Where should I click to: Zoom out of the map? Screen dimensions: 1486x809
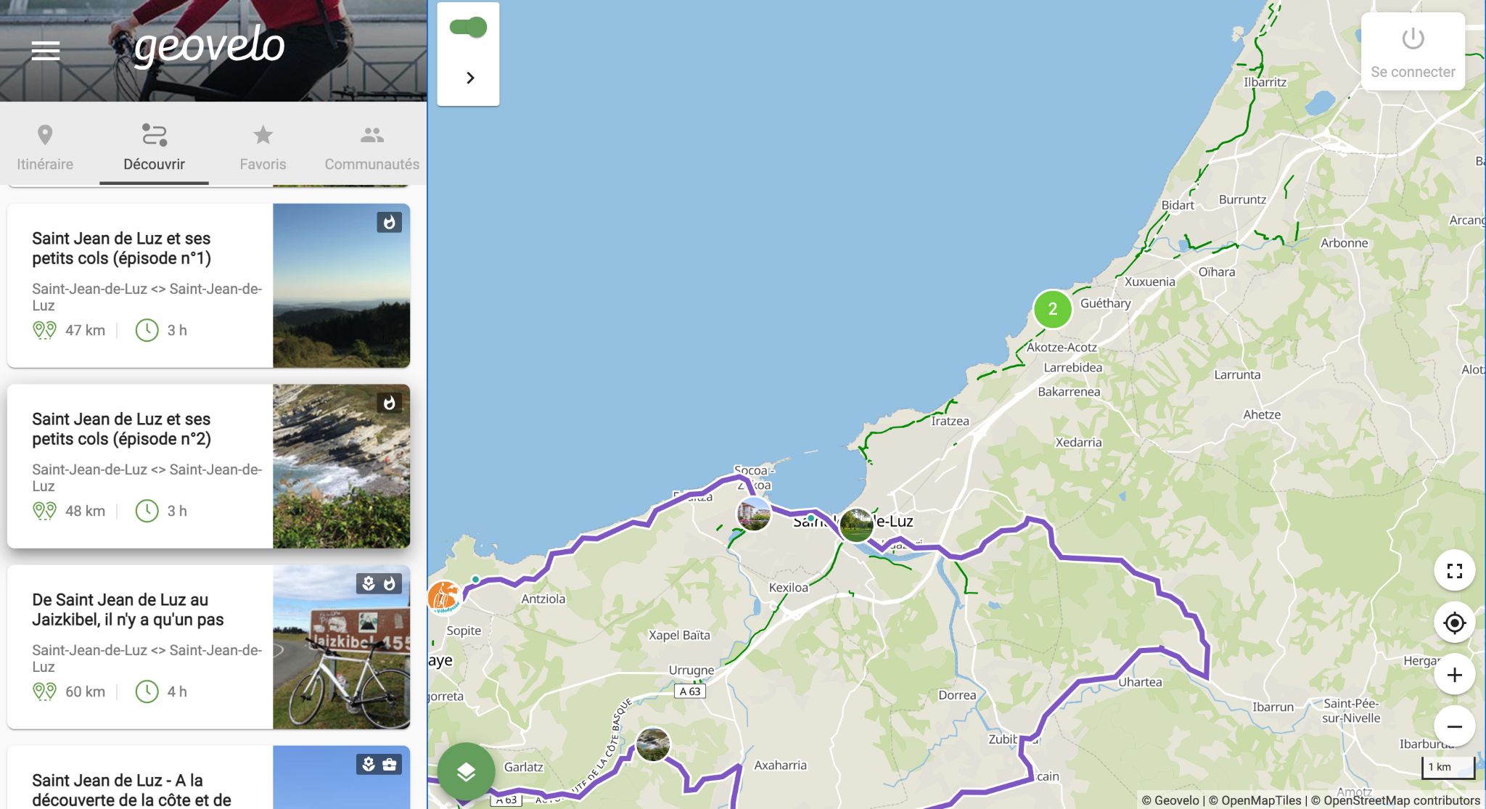pyautogui.click(x=1454, y=726)
